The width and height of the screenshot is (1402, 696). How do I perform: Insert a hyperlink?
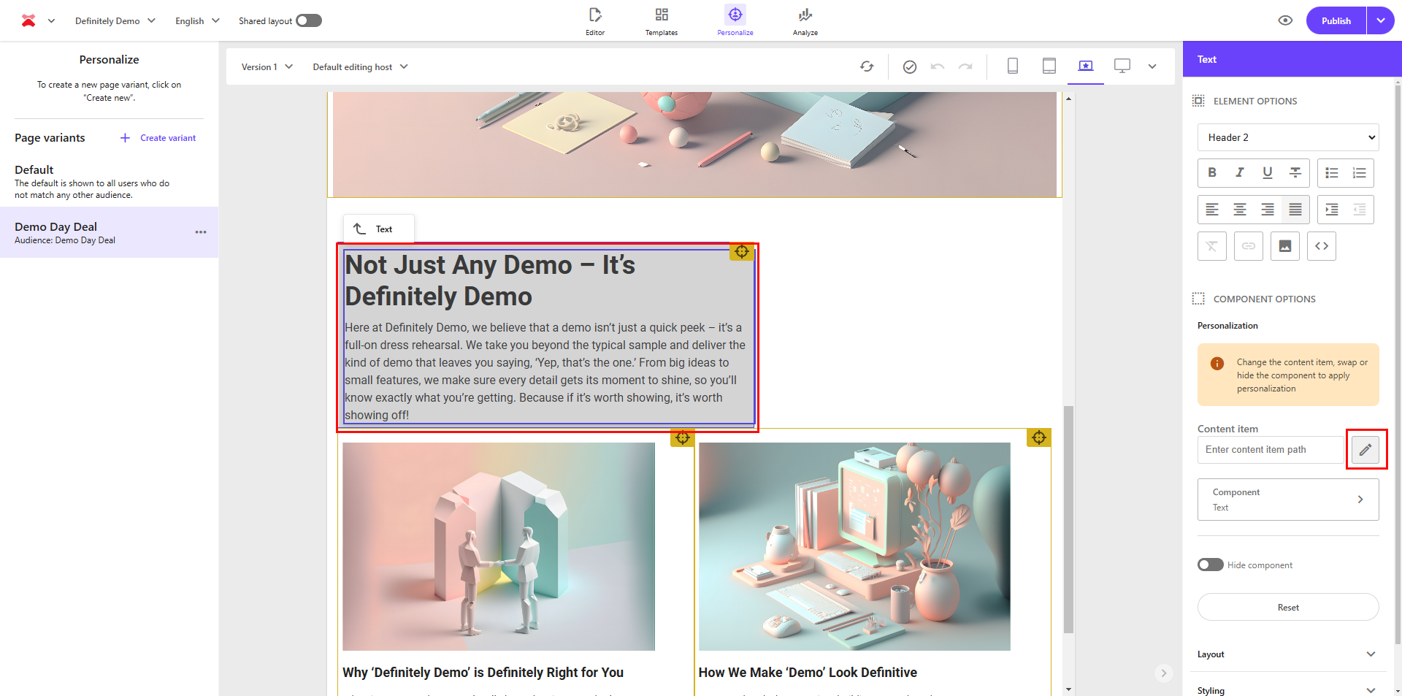pos(1249,246)
